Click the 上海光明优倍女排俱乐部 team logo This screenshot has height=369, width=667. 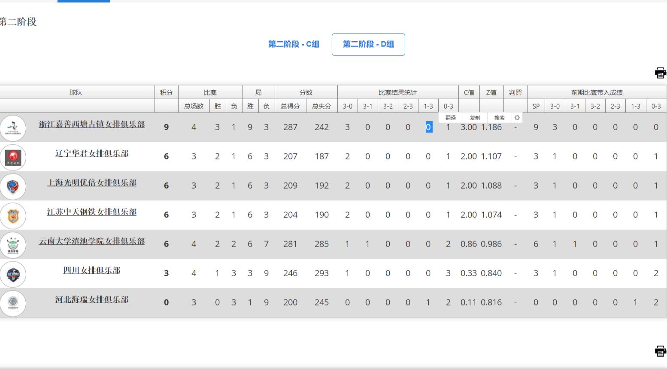click(x=13, y=186)
